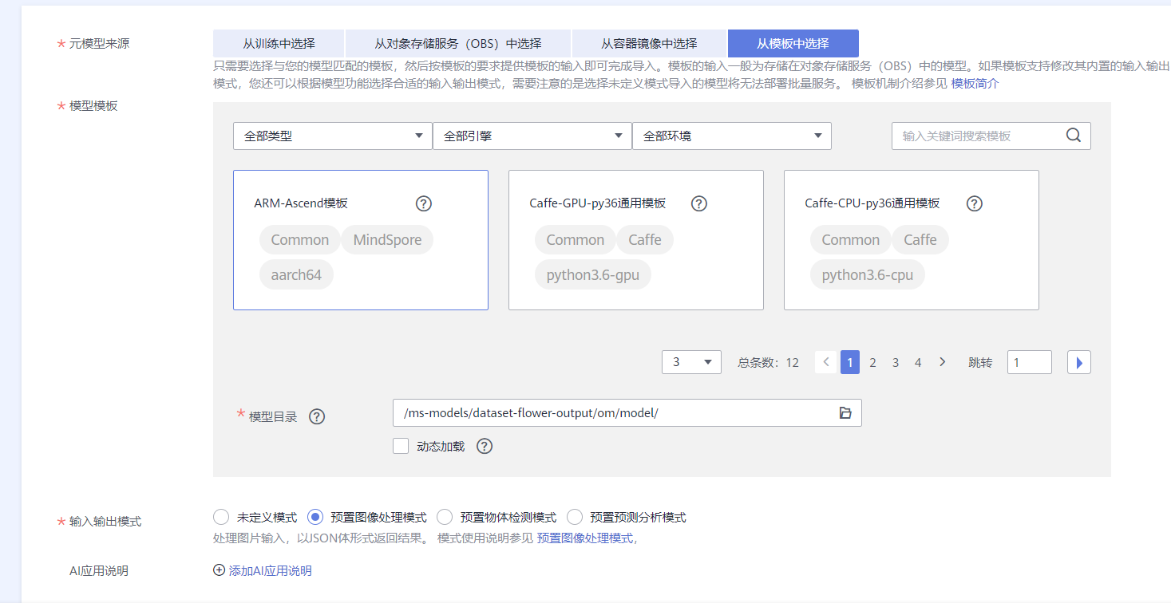Click the MindSpore tag

pyautogui.click(x=387, y=240)
